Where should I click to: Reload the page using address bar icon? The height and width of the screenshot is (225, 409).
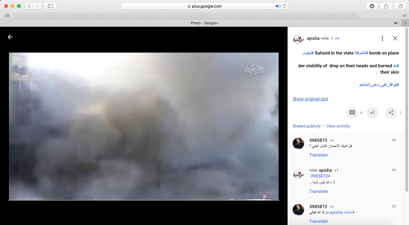[x=284, y=6]
